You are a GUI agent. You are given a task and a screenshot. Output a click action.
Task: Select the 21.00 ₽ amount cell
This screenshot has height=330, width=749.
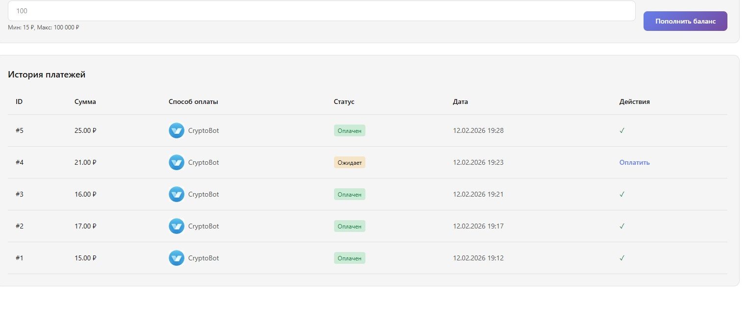tap(85, 162)
